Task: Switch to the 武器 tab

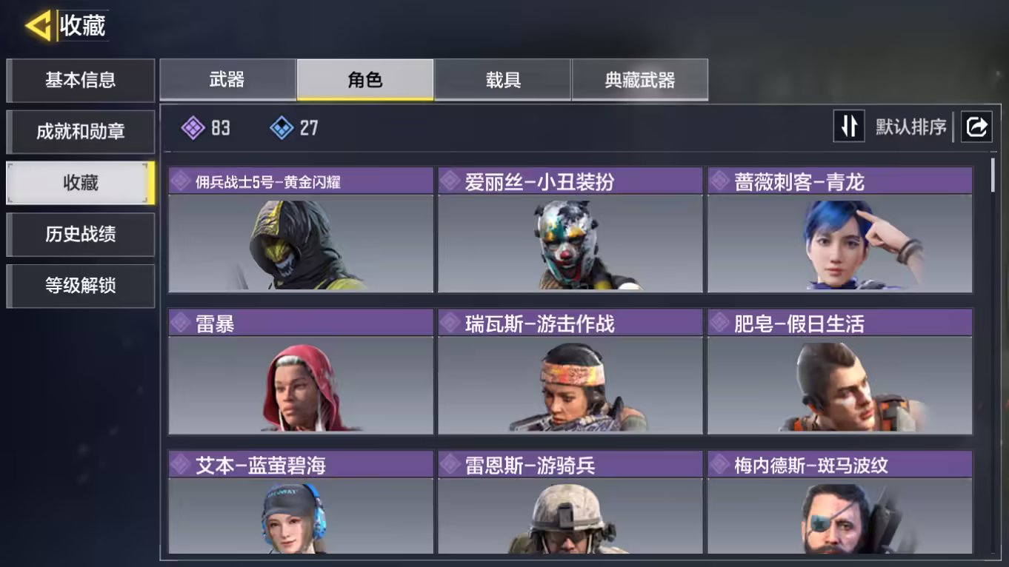Action: click(x=227, y=80)
